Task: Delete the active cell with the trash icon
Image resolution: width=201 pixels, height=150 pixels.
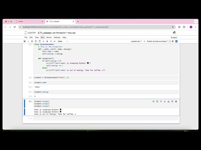Action: pyautogui.click(x=176, y=102)
